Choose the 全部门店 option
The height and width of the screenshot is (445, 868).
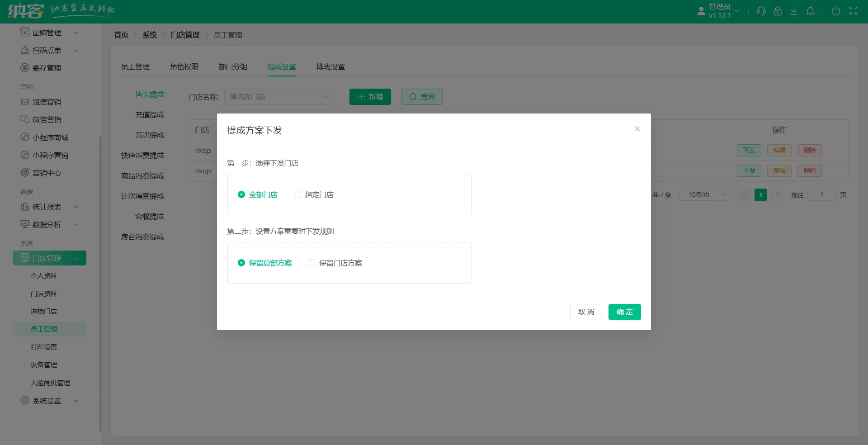(x=242, y=194)
